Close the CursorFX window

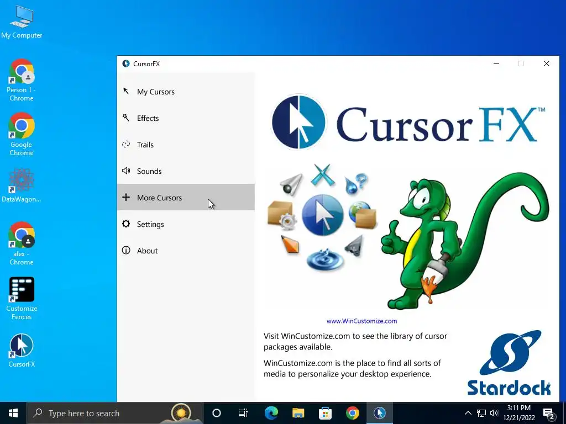547,64
